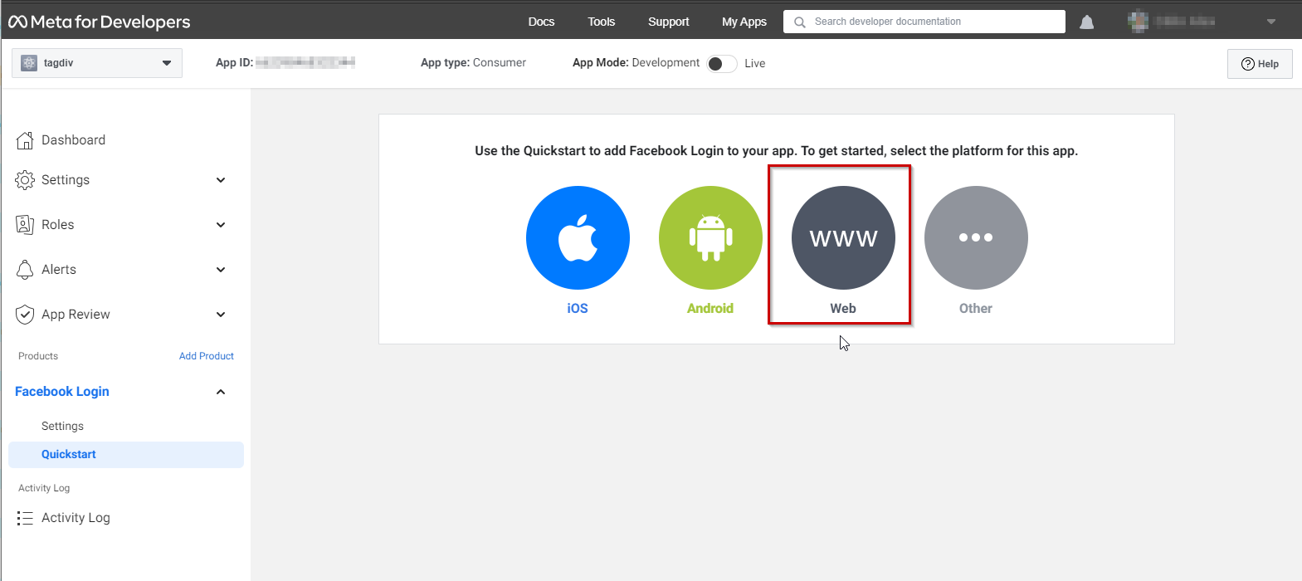This screenshot has height=581, width=1302.
Task: Click the iOS label text
Action: (x=578, y=309)
